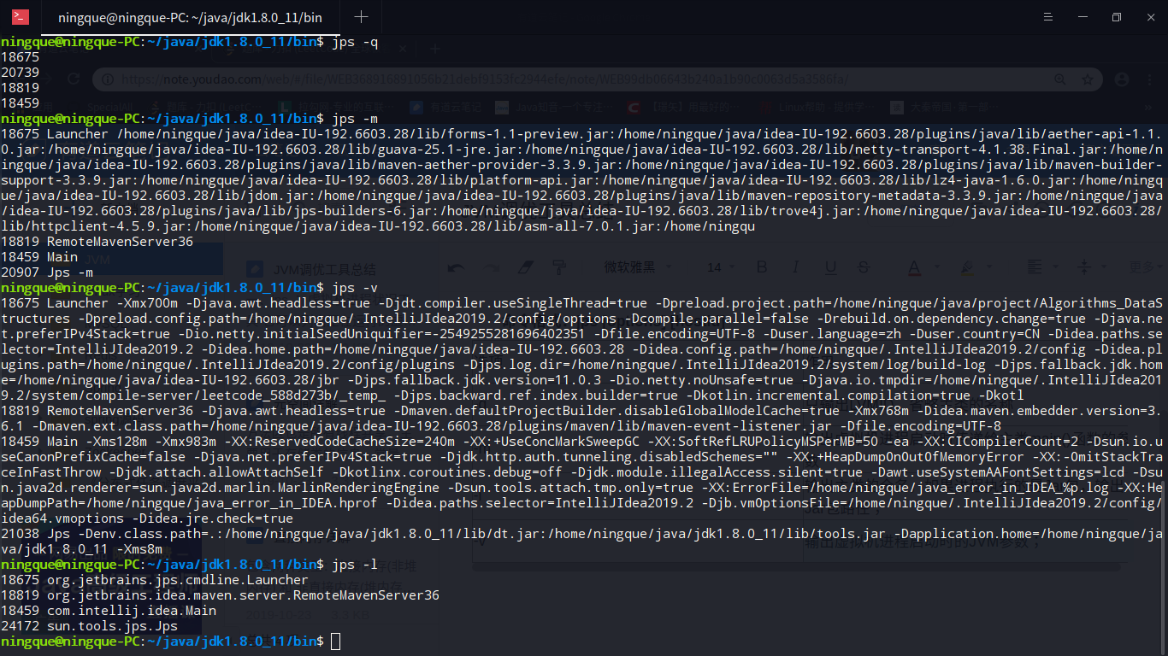Maximize the terminal window
1168x656 pixels.
[1116, 17]
